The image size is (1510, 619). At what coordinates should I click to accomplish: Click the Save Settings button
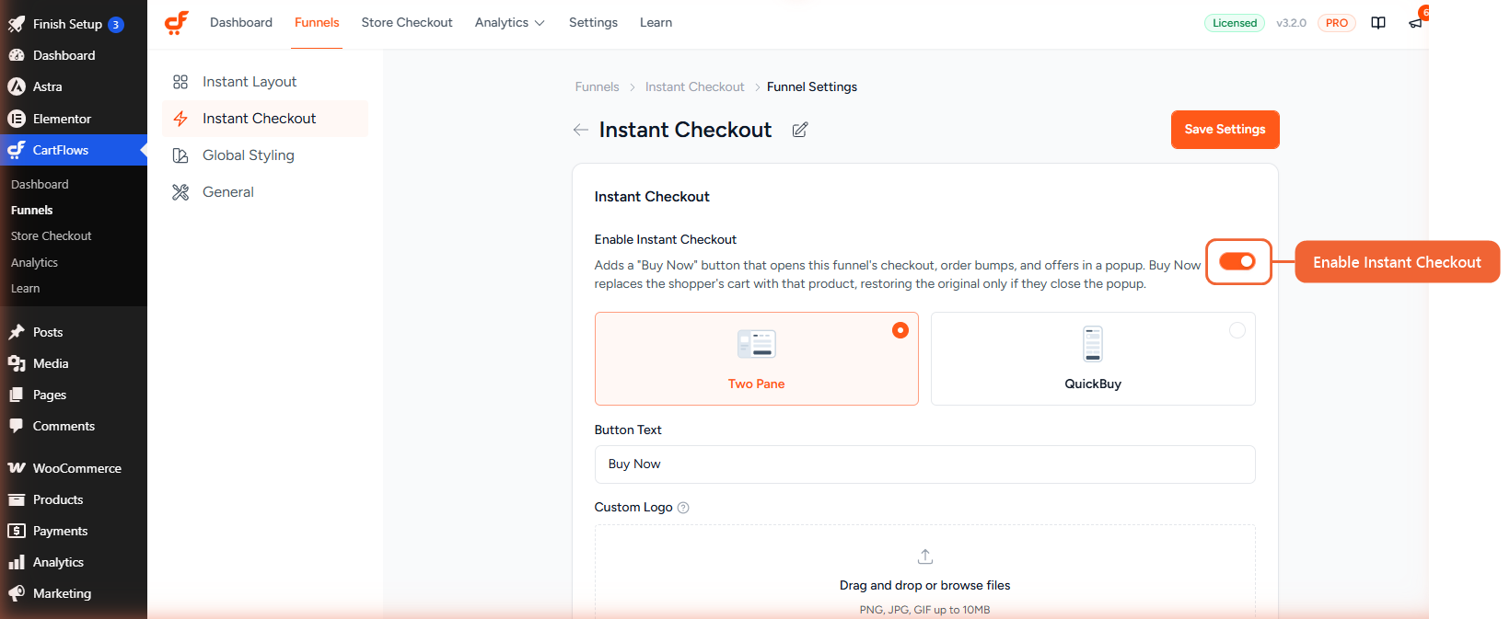(x=1225, y=130)
